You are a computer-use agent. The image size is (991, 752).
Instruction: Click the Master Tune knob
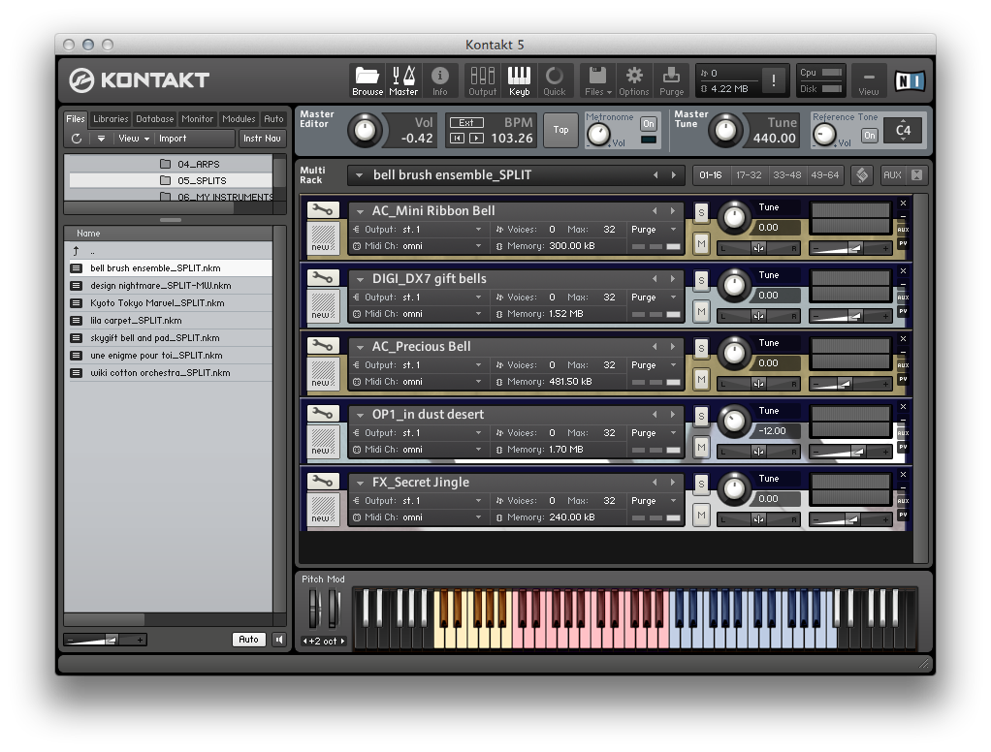[725, 130]
